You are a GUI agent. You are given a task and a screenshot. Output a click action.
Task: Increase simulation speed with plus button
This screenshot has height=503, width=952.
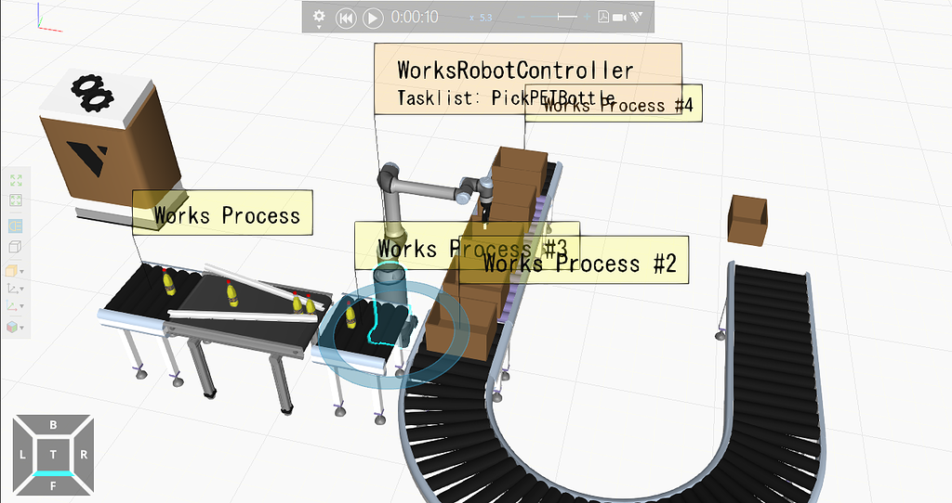587,17
